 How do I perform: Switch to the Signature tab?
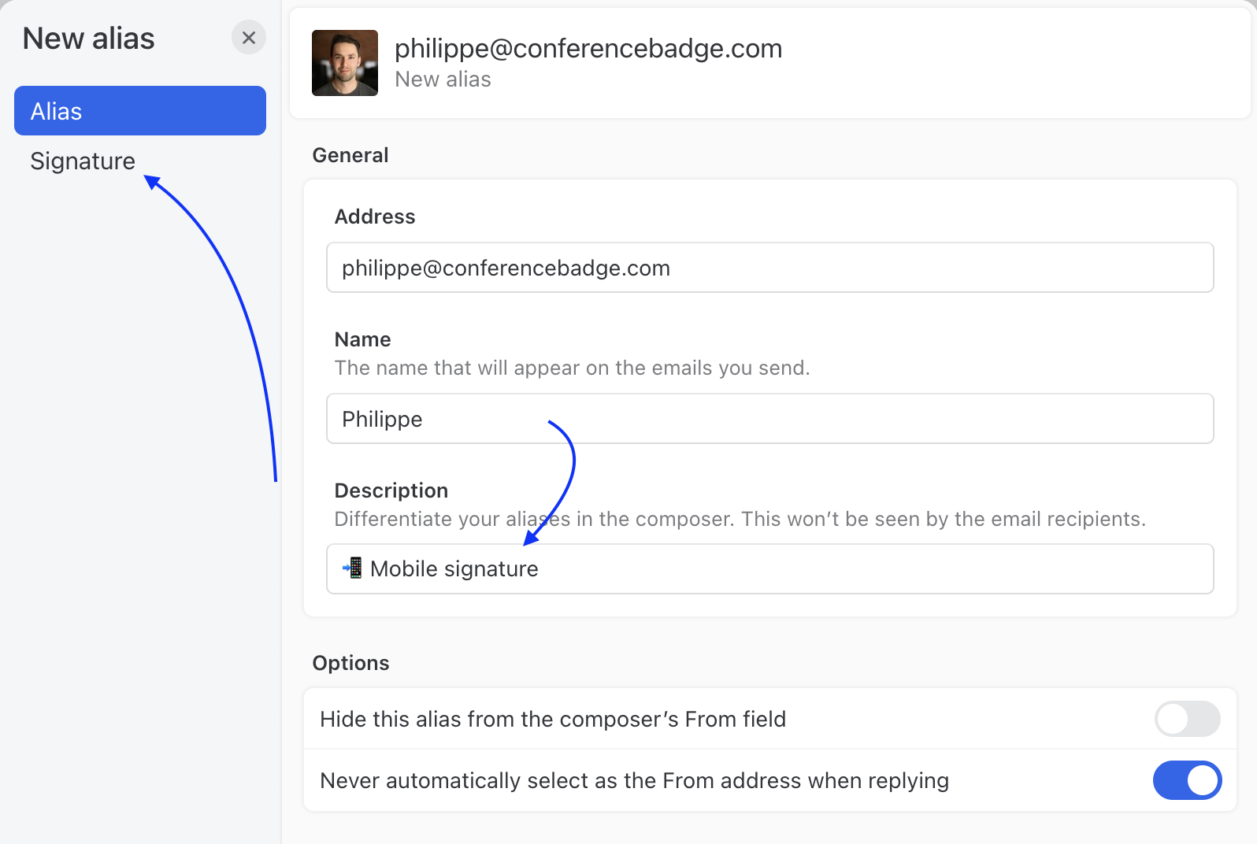coord(83,161)
